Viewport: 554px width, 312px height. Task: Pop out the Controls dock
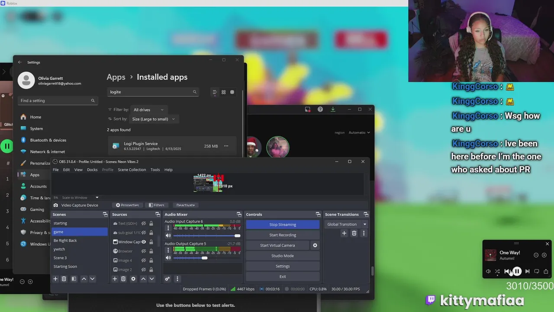tap(318, 214)
